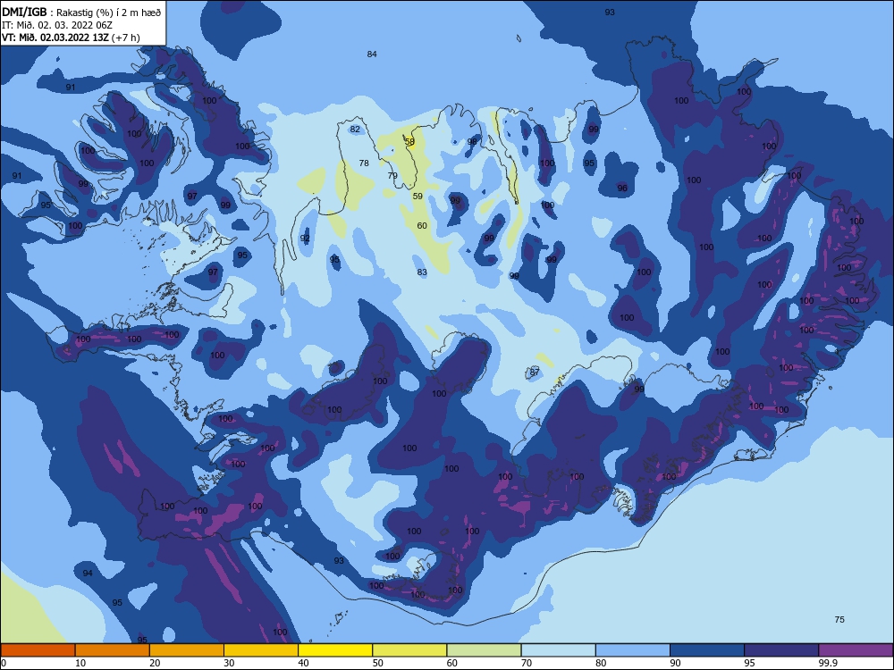The width and height of the screenshot is (894, 670).
Task: Select the amber 20–30 legend color block
Action: click(x=187, y=650)
